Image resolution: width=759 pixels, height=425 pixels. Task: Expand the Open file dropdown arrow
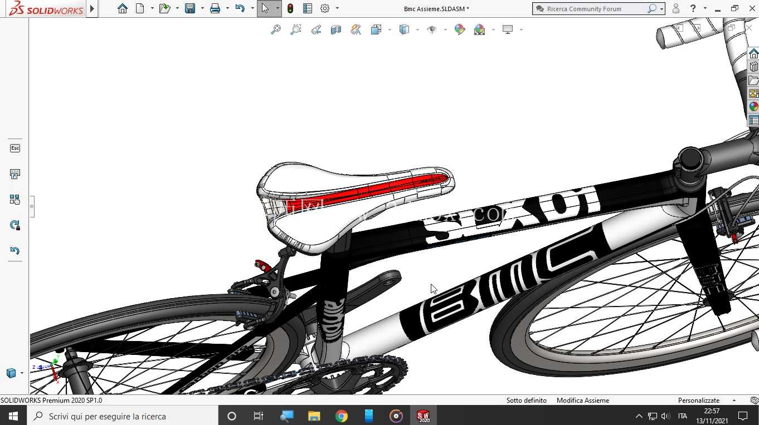pyautogui.click(x=177, y=8)
